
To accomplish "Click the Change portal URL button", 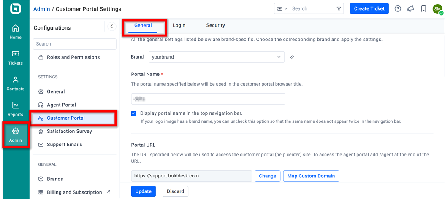I will point(267,176).
